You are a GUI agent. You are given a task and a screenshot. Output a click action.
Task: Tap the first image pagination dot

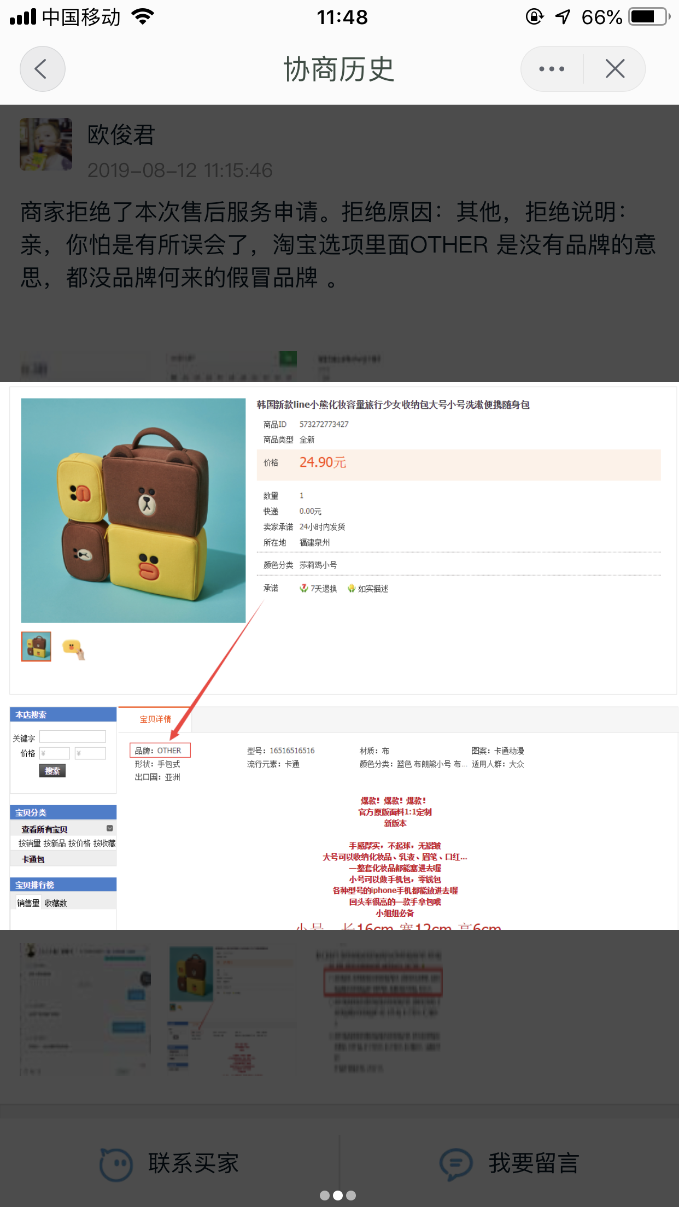click(325, 1196)
